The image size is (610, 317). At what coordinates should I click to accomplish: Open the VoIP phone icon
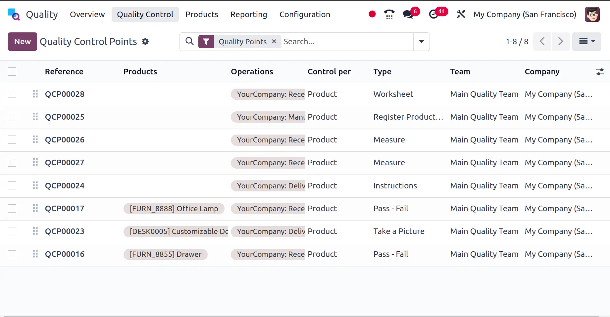point(389,14)
